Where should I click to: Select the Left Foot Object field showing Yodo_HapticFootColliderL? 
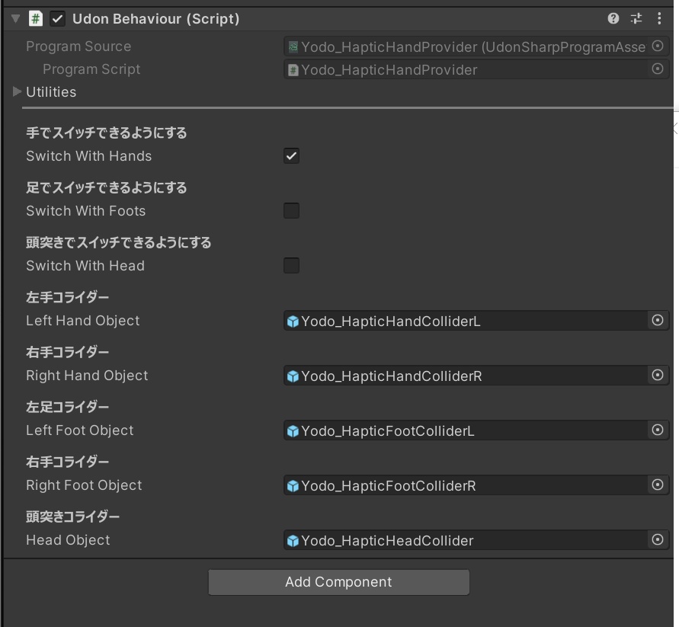[x=457, y=430]
